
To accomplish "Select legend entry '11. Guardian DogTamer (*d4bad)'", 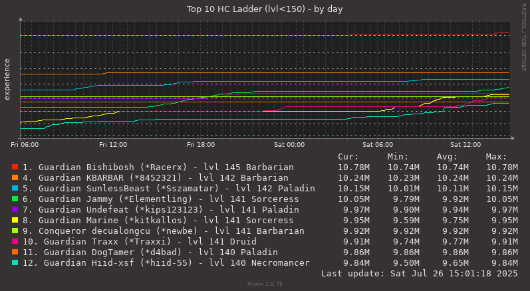I will point(102,252).
